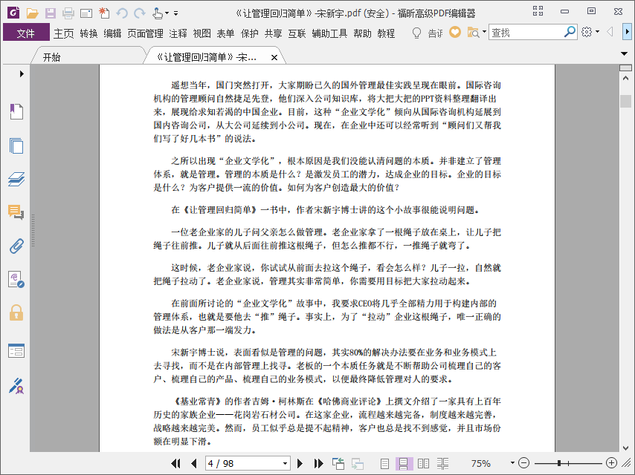Switch to 编辑 ribbon tab
Viewport: 635px width, 475px height.
click(112, 33)
